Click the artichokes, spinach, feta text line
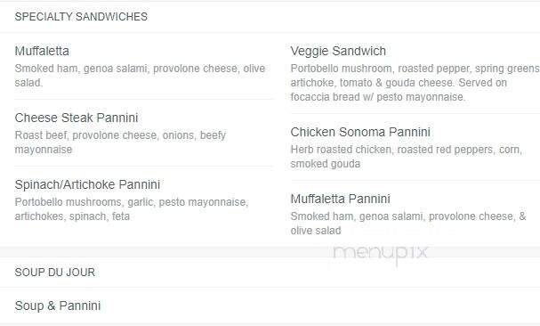Screen dimensions: 540x326 tap(72, 216)
